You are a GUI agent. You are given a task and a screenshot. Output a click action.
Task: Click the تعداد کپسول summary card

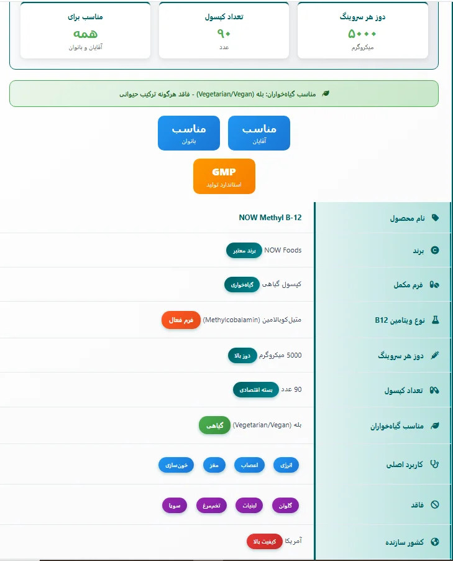tap(224, 30)
